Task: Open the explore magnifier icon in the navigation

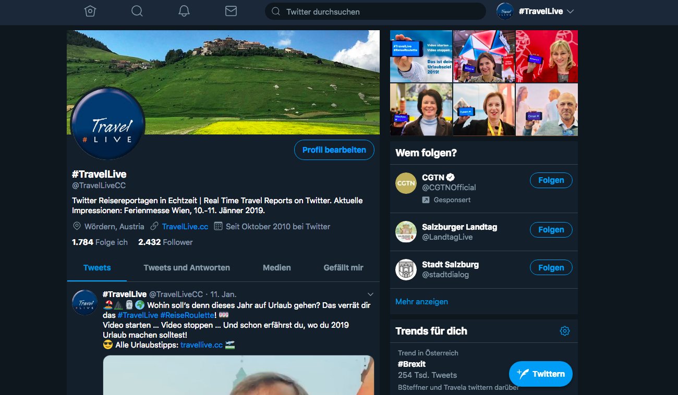Action: click(x=137, y=11)
